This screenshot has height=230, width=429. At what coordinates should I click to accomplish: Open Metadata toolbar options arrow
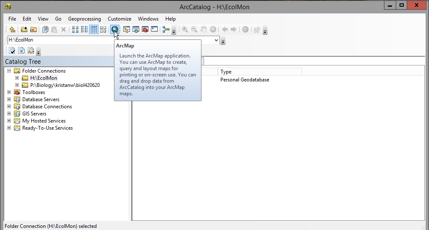click(39, 52)
